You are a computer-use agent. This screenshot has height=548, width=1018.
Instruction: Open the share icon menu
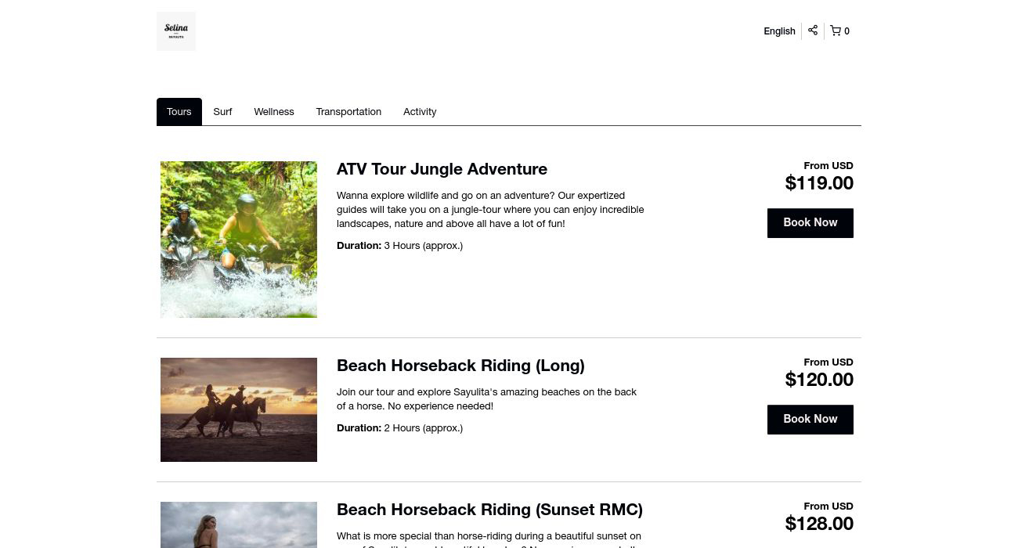coord(813,31)
